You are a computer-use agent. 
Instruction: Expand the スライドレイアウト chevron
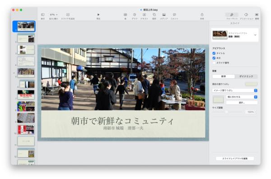coord(255,35)
